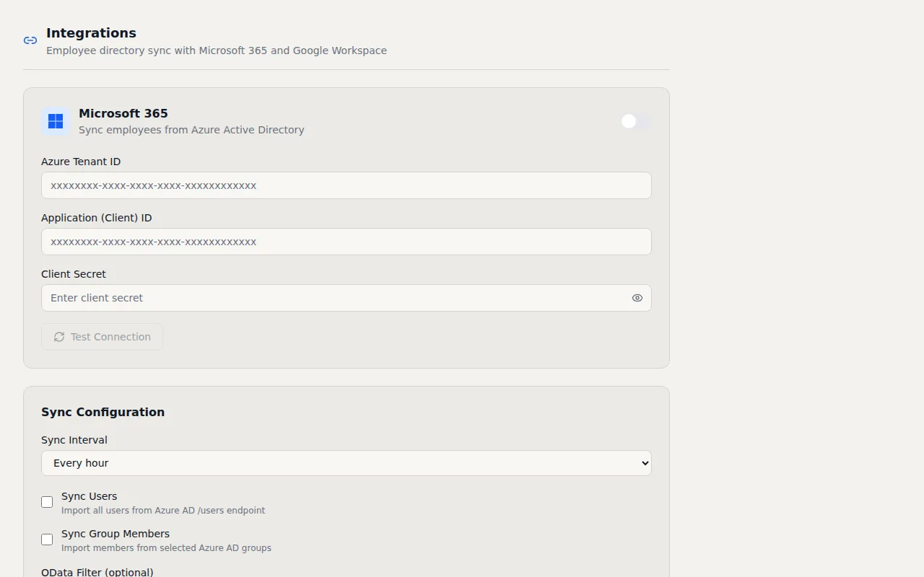The width and height of the screenshot is (924, 577).
Task: Click the Microsoft 365 card title
Action: [123, 113]
